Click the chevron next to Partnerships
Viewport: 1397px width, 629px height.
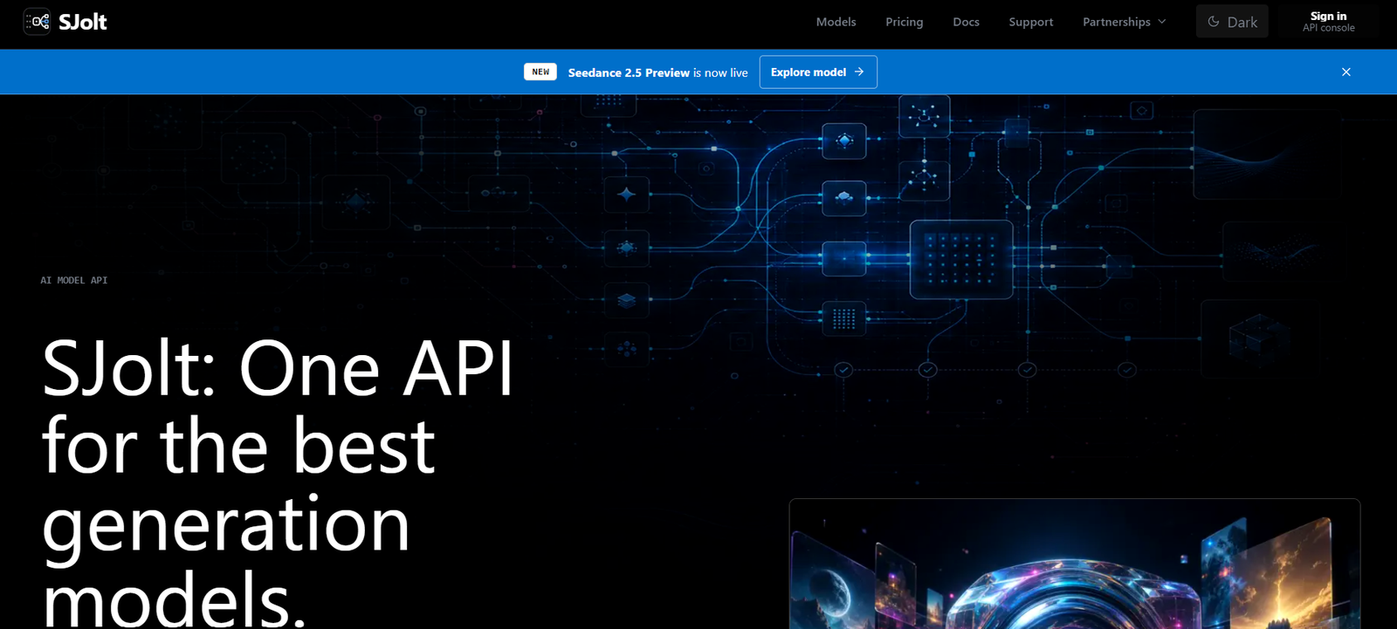pyautogui.click(x=1162, y=22)
